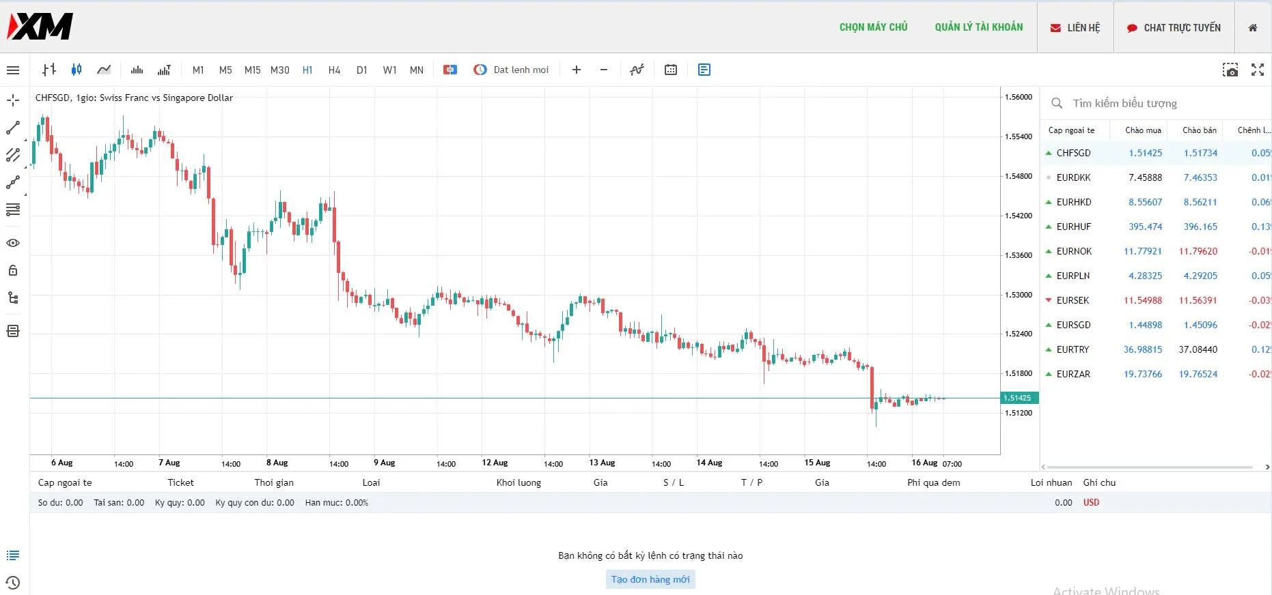The image size is (1272, 595).
Task: Open the economic calendar icon
Action: 671,70
